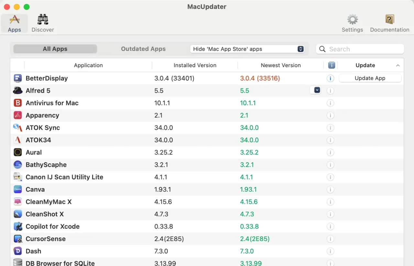Click BetterDisplay newest version 3.0.4 (33516)
The width and height of the screenshot is (414, 266).
click(260, 78)
